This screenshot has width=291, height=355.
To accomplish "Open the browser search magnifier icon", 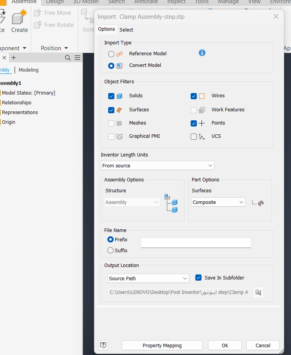I will click(x=68, y=58).
